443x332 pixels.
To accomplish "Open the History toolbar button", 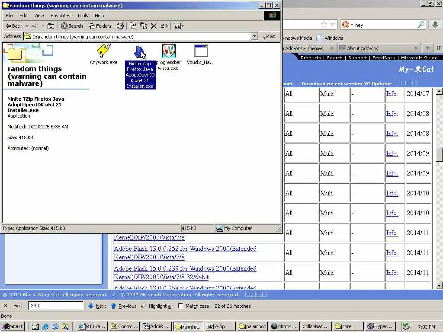I will [x=120, y=26].
